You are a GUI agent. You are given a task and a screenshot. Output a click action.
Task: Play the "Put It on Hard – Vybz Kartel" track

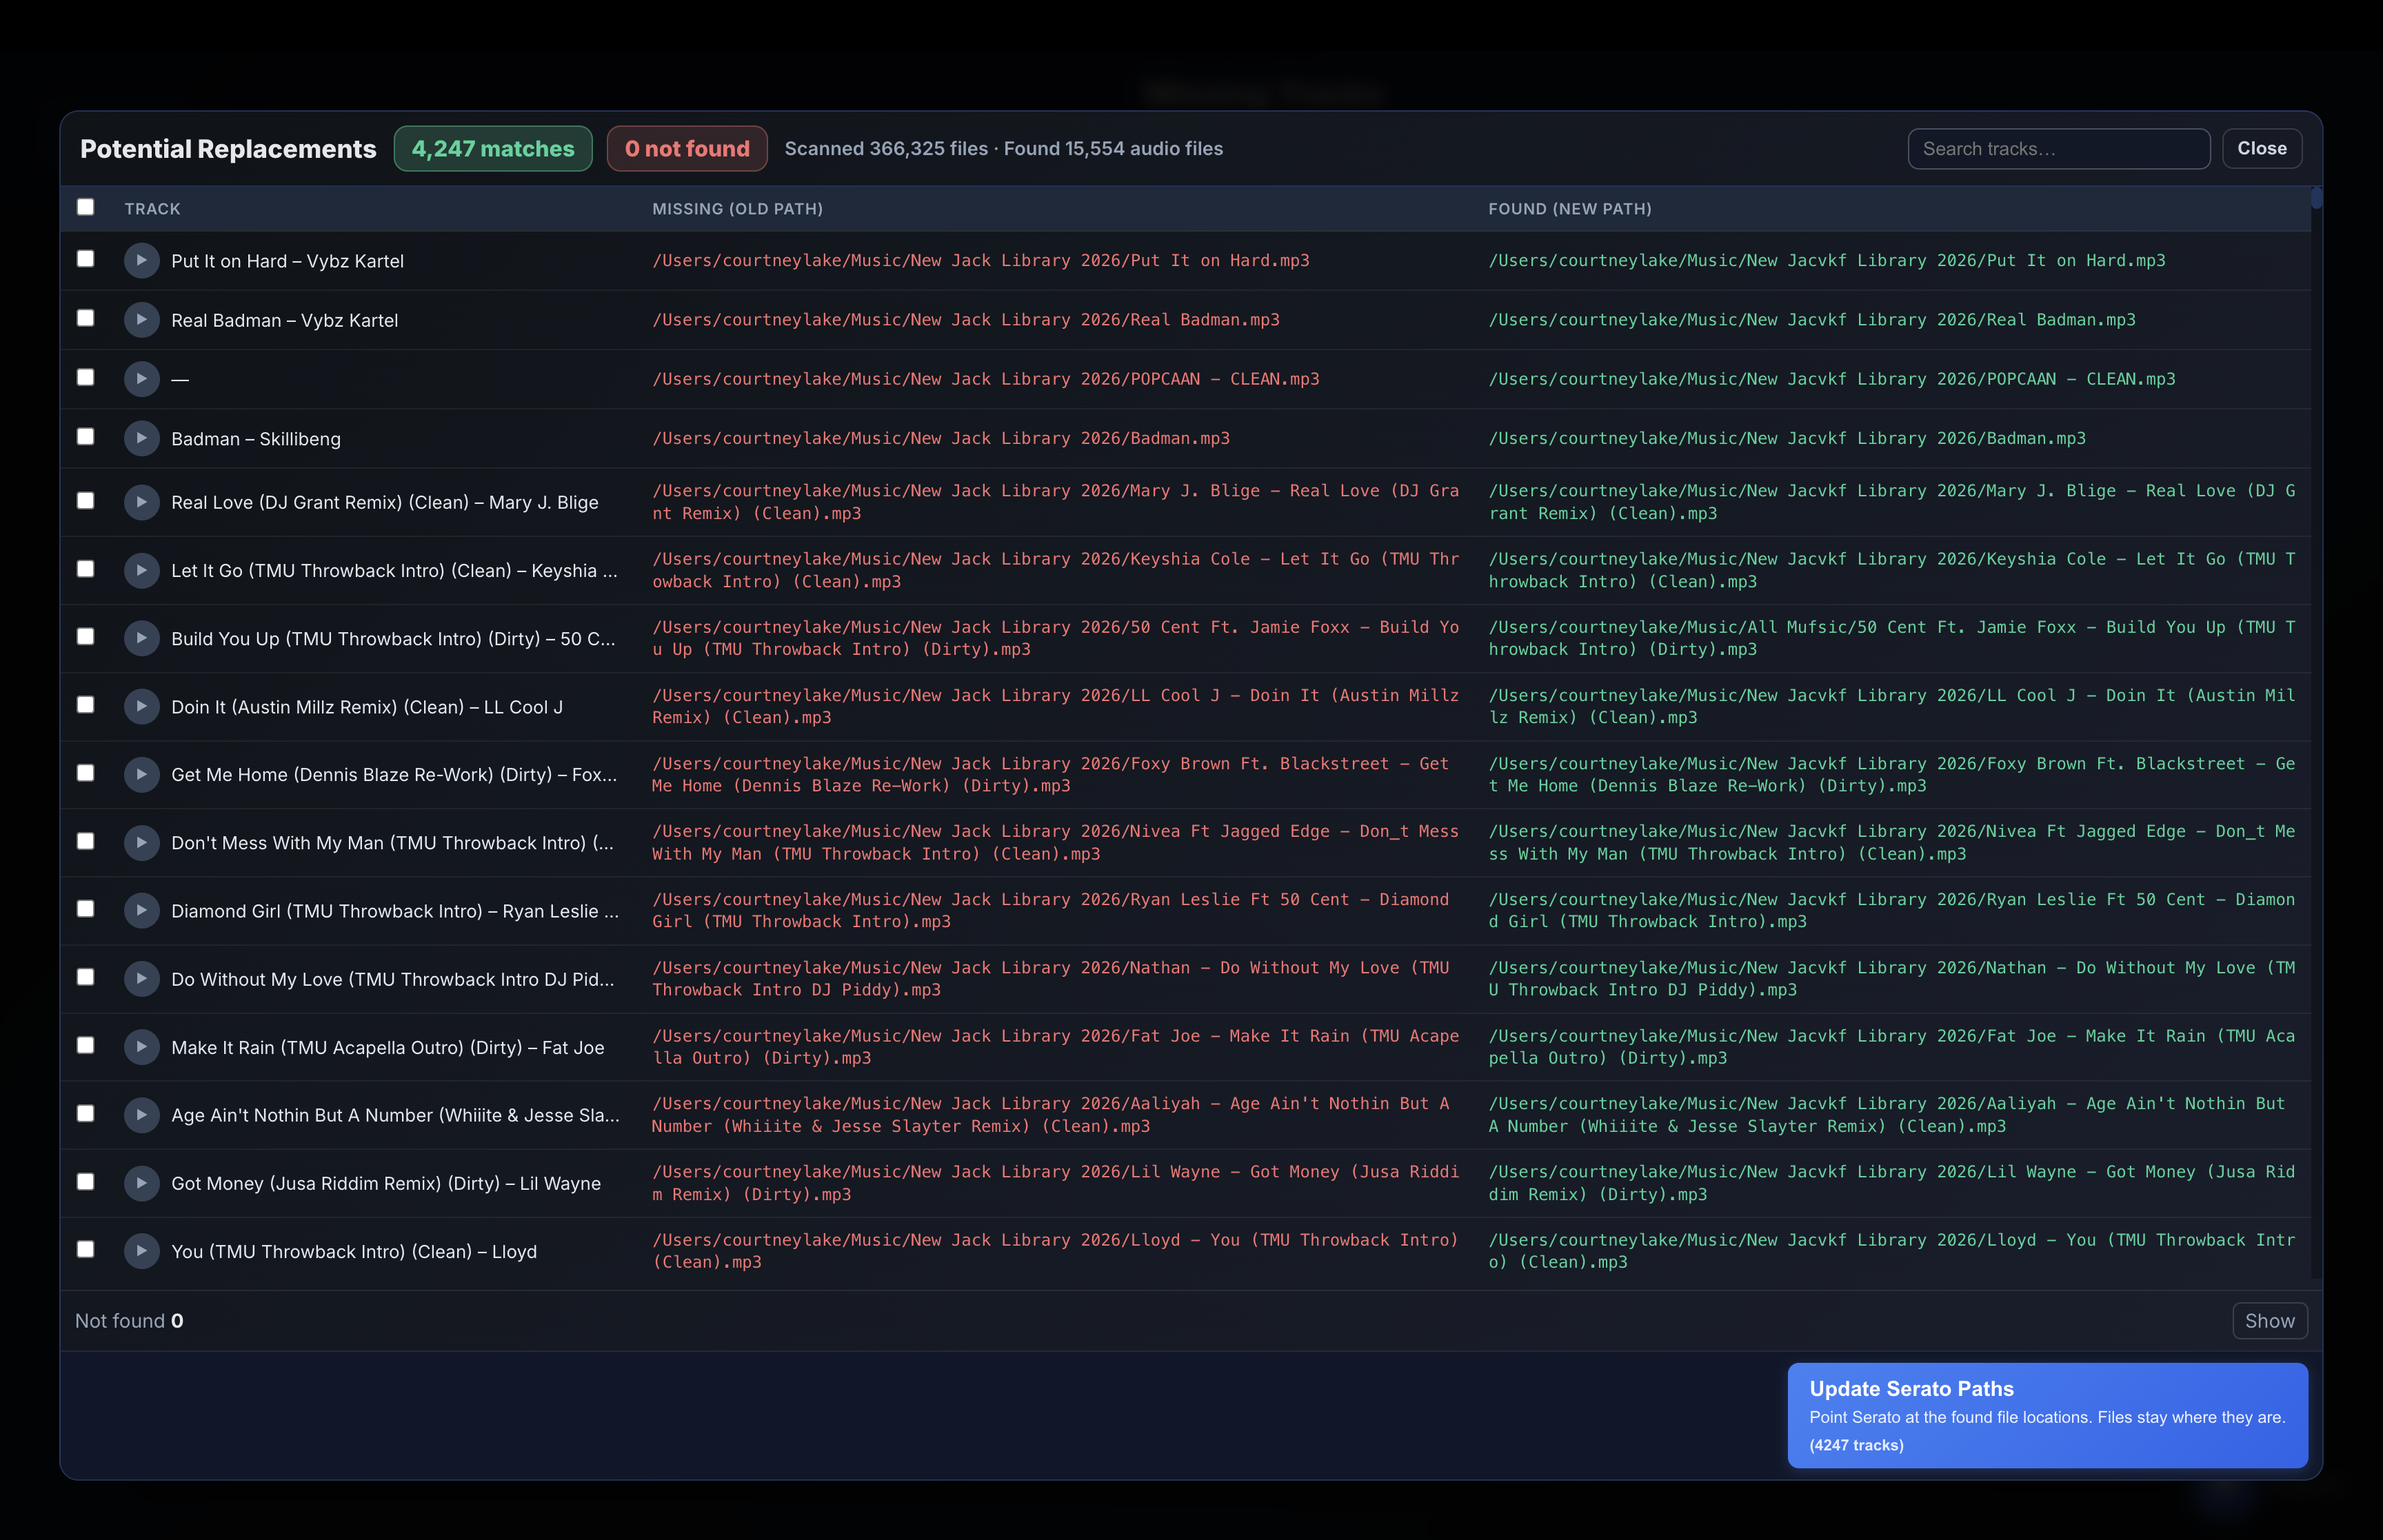[x=141, y=261]
